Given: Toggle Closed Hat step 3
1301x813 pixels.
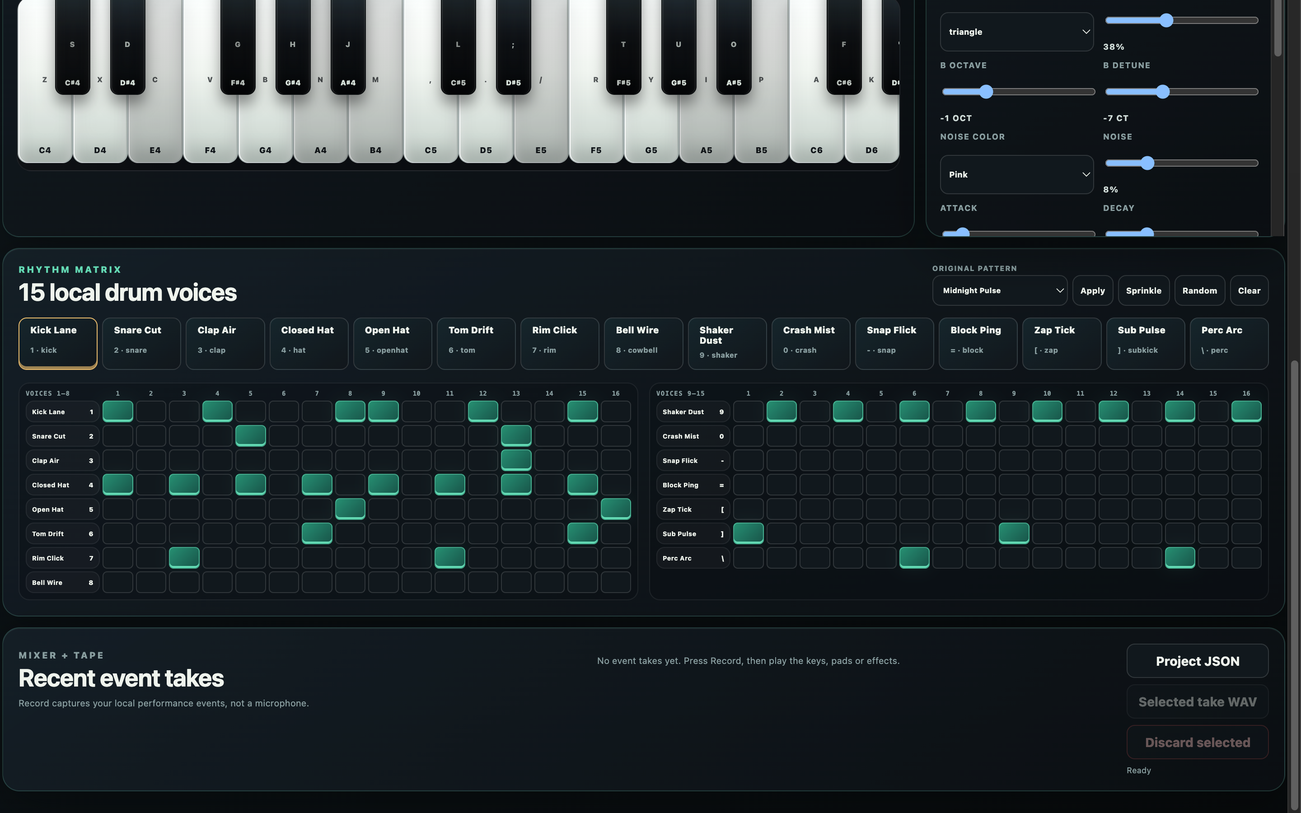Looking at the screenshot, I should pyautogui.click(x=184, y=485).
